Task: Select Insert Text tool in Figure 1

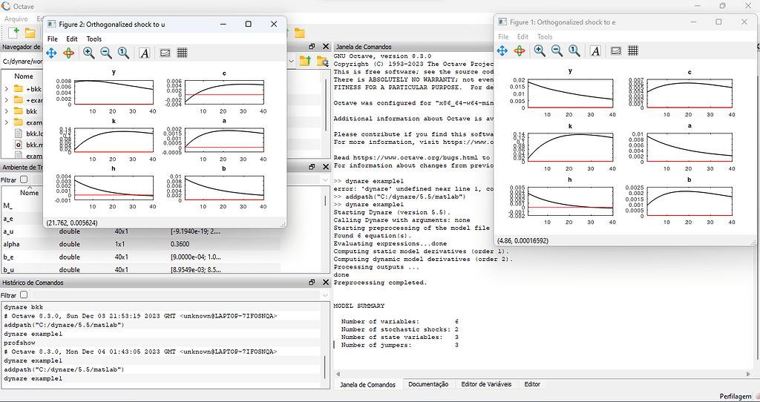Action: pos(595,50)
